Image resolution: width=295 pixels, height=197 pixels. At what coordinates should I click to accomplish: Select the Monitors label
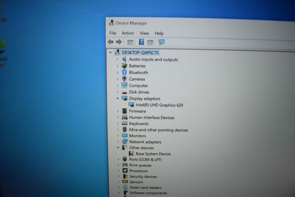point(137,136)
